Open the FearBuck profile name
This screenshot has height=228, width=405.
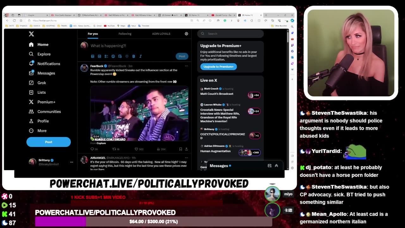click(97, 66)
